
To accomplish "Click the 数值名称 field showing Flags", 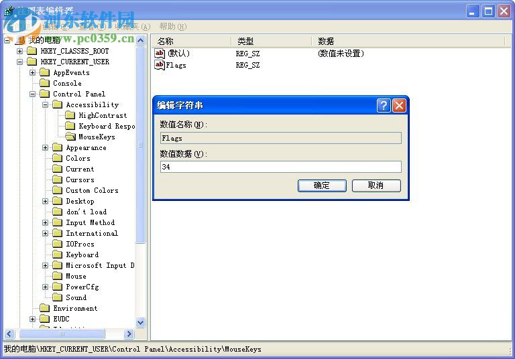I will (x=281, y=138).
